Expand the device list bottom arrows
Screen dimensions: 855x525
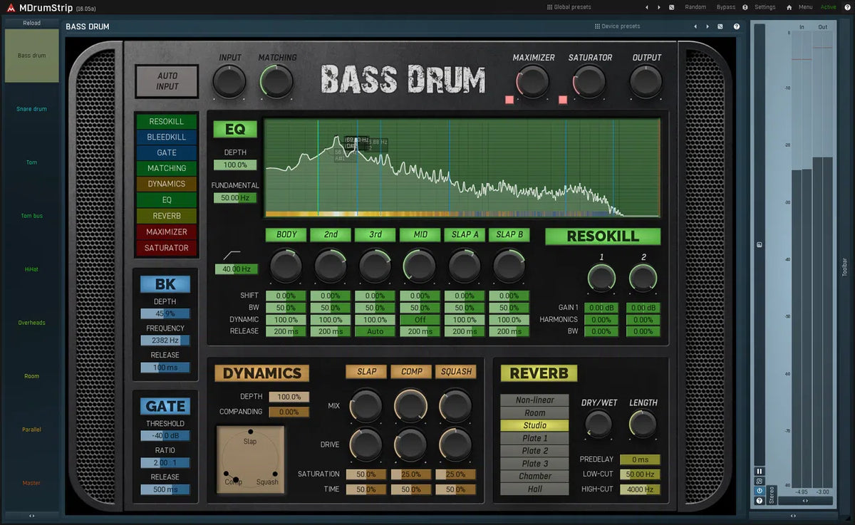click(31, 516)
